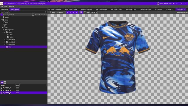Clear the legacy files search box
The image size is (188, 106).
tap(46, 12)
